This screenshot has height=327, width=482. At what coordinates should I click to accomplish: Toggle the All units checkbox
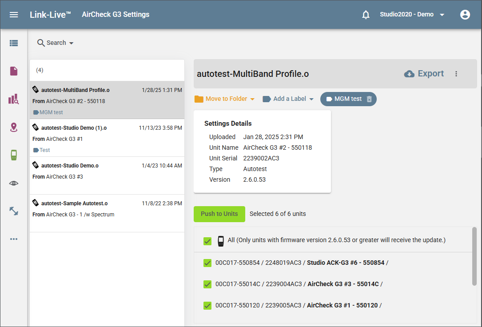point(207,241)
